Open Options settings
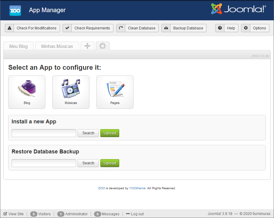The image size is (274, 218). [255, 28]
